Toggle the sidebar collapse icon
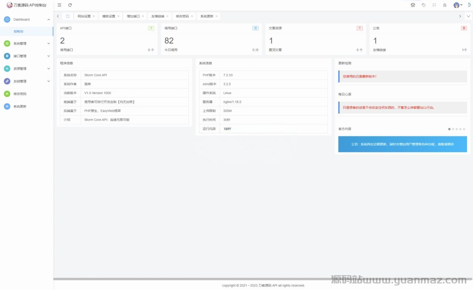 click(x=59, y=5)
